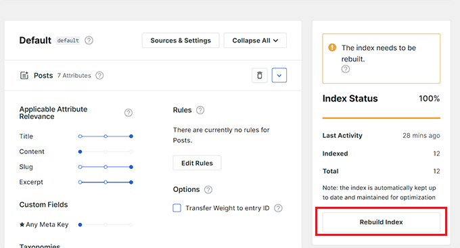This screenshot has height=248, width=460.
Task: Click the Options help icon
Action: coord(208,190)
